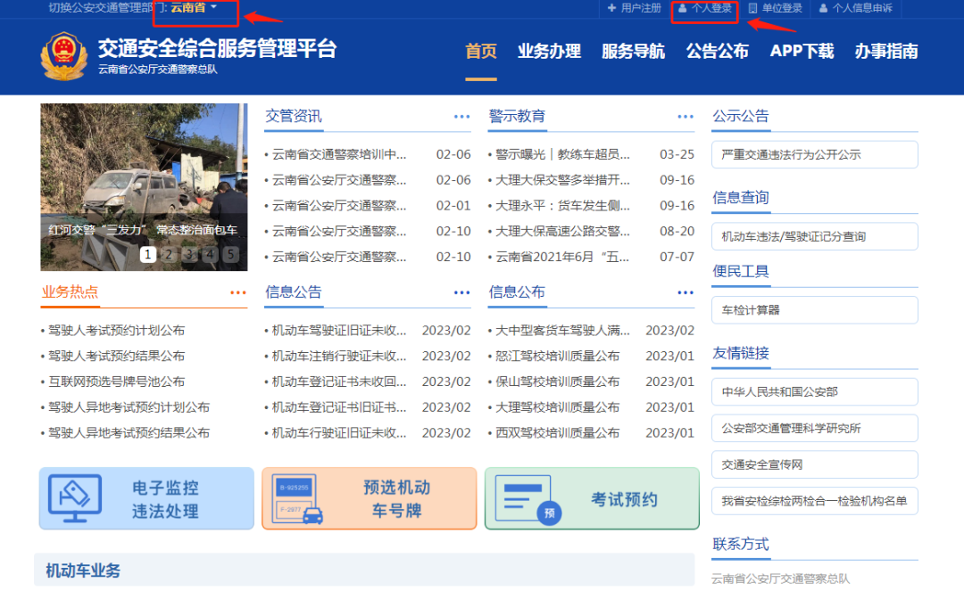Open 预选机动车号牌 service
The image size is (964, 591).
click(x=369, y=498)
